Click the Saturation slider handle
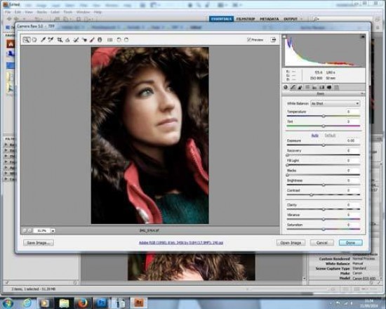This screenshot has width=386, height=309. pos(324,229)
